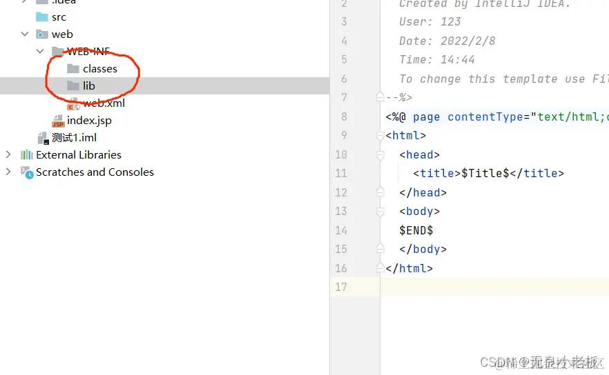Click fold marker at line 12
The width and height of the screenshot is (609, 375).
click(380, 192)
